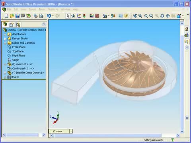Zoom to Fit the model
This screenshot has height=143, width=191.
coord(140,16)
